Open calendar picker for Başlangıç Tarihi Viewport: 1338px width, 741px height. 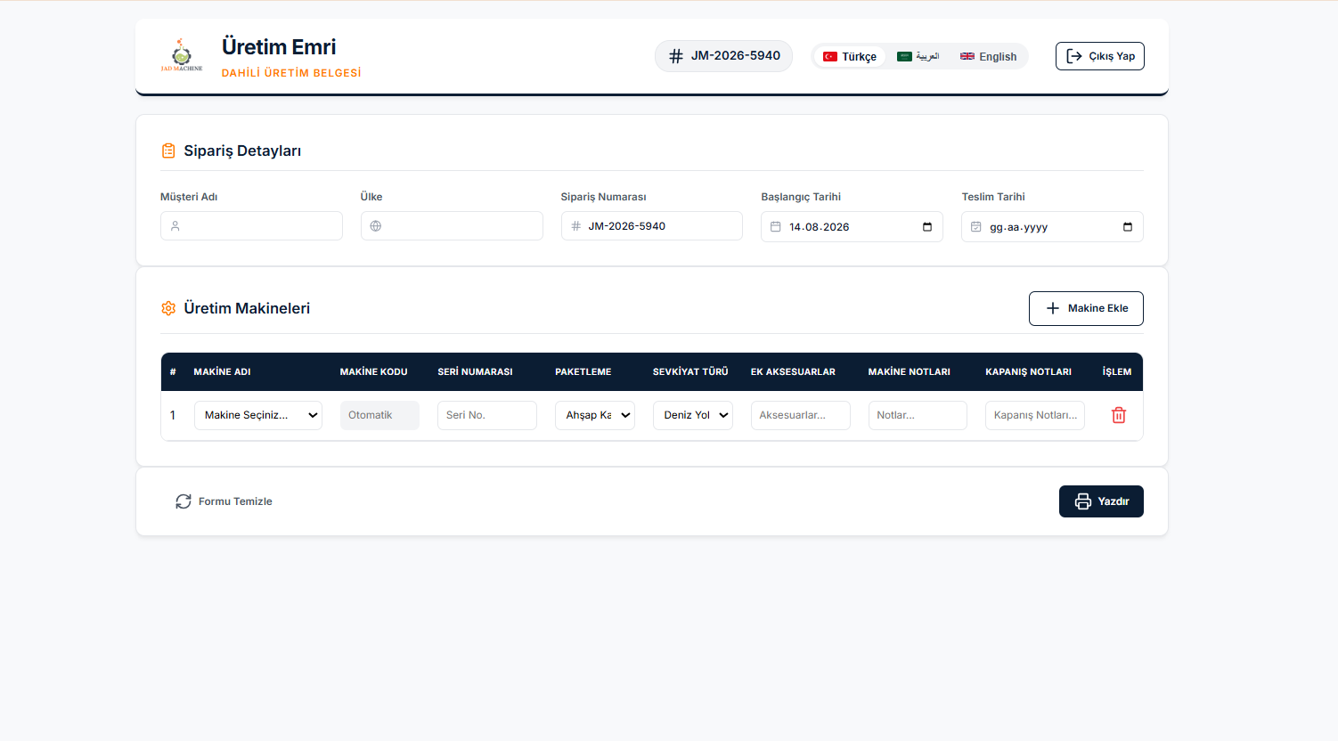pyautogui.click(x=927, y=227)
